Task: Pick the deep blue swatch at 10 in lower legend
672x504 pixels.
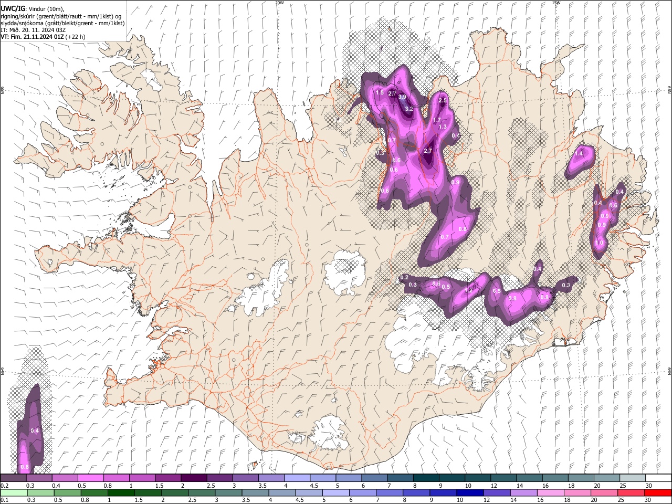Action: click(470, 492)
